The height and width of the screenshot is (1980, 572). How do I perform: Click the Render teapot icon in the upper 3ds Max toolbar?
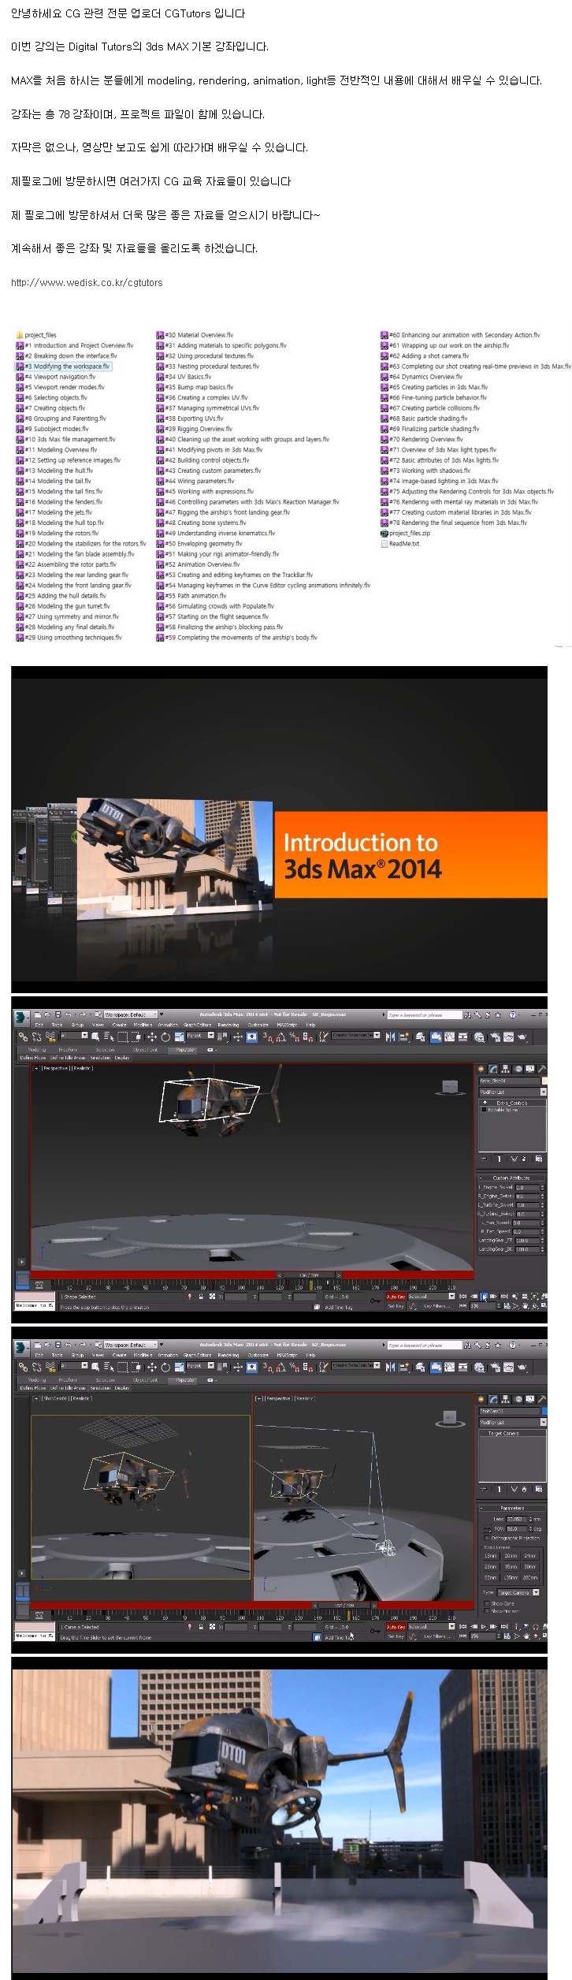click(521, 1037)
